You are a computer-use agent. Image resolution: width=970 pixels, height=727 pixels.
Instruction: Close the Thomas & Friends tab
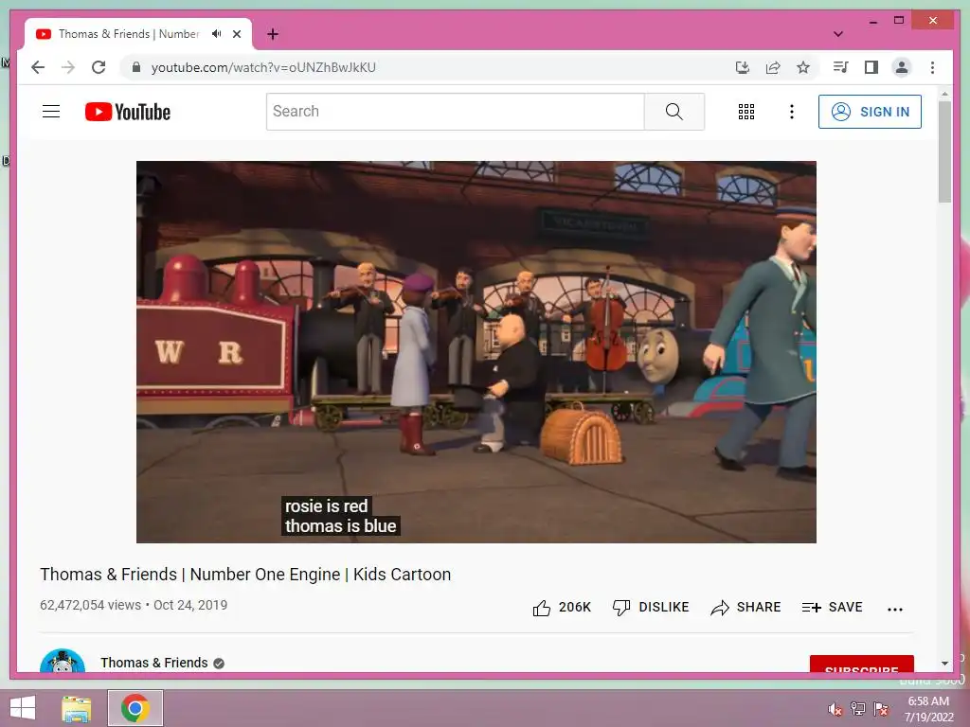pos(236,34)
